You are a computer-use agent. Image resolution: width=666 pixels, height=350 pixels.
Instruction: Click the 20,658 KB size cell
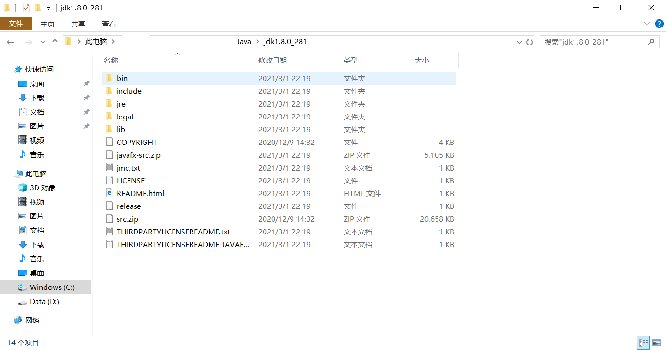pyautogui.click(x=437, y=219)
